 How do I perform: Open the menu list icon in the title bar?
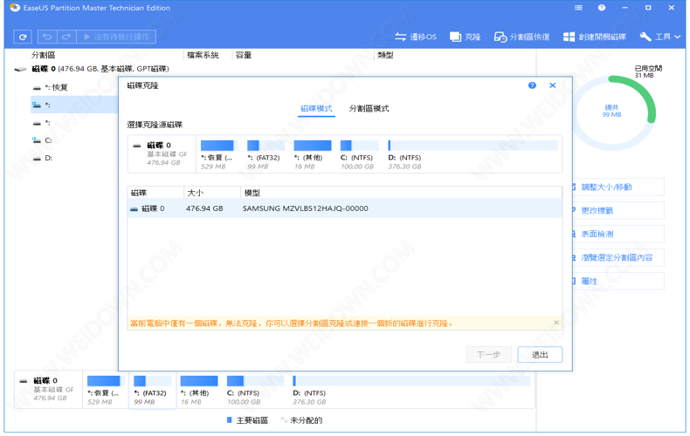pos(578,8)
